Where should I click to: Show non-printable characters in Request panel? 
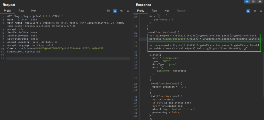121,11
